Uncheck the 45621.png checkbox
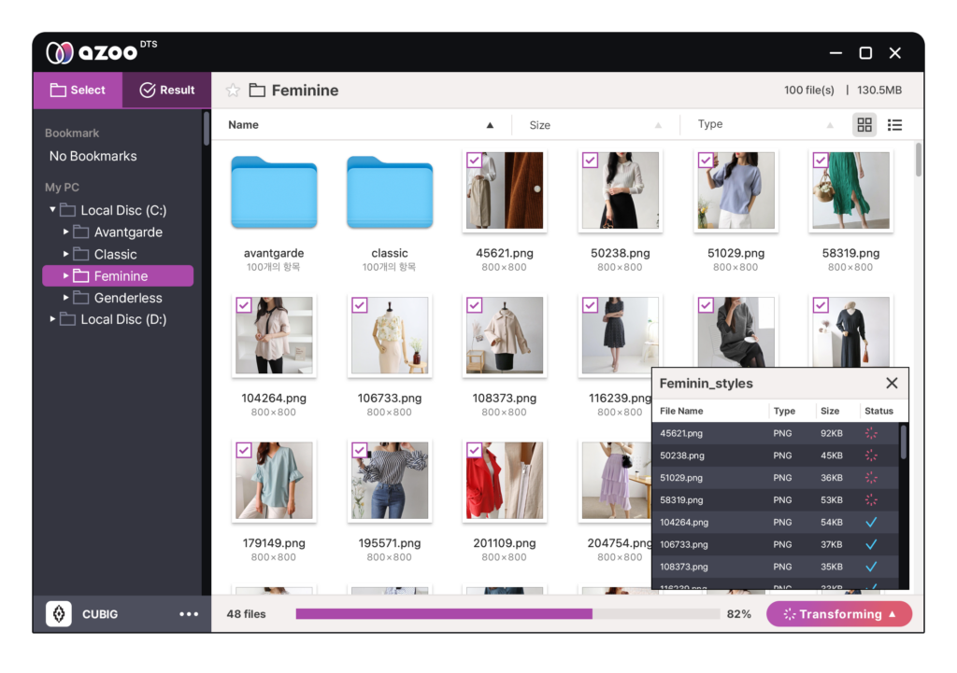This screenshot has height=673, width=957. coord(474,161)
